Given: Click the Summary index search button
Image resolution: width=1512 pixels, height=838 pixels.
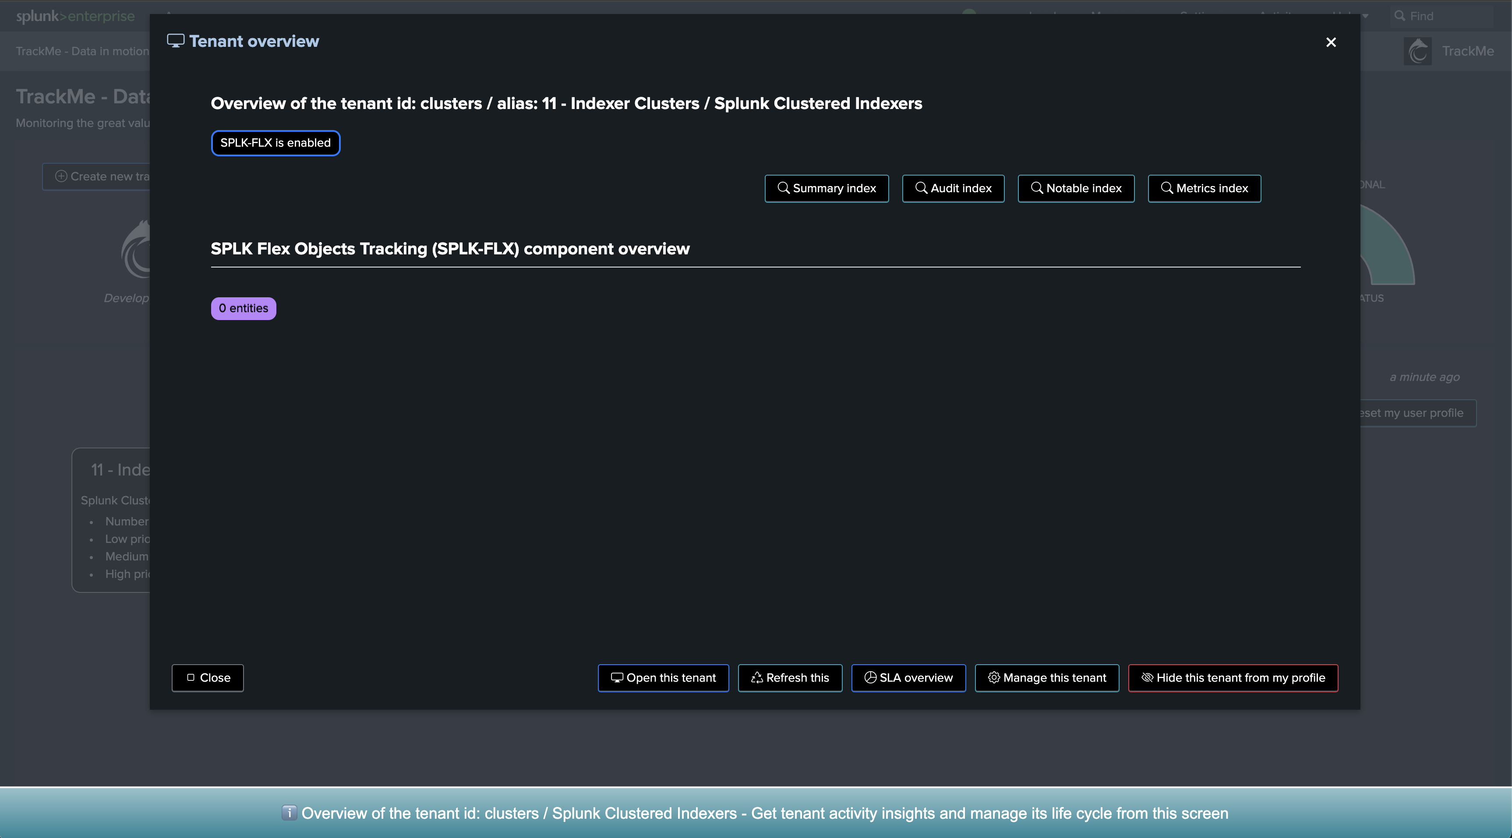Looking at the screenshot, I should 827,188.
